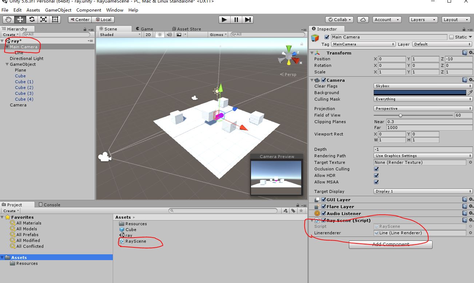
Task: Collapse the Transform component
Action: pos(312,53)
